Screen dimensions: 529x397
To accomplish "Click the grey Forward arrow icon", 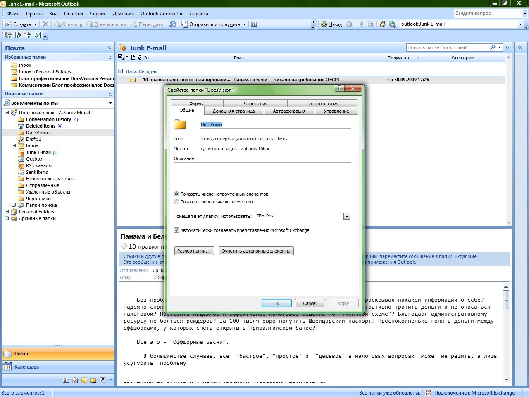I will [349, 24].
